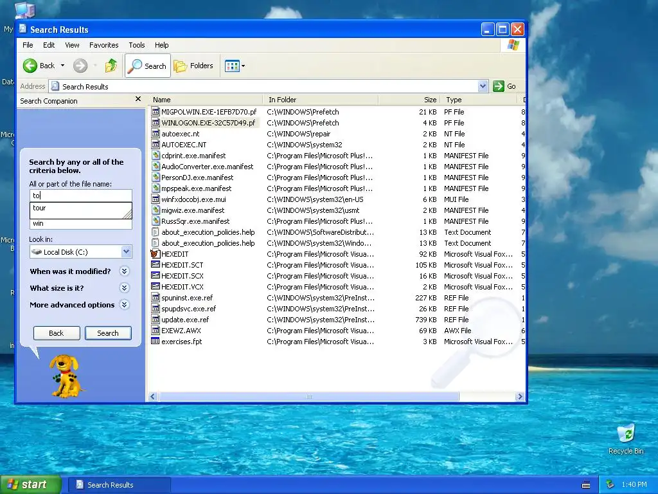Select HEXEDIT fox application icon

point(156,253)
